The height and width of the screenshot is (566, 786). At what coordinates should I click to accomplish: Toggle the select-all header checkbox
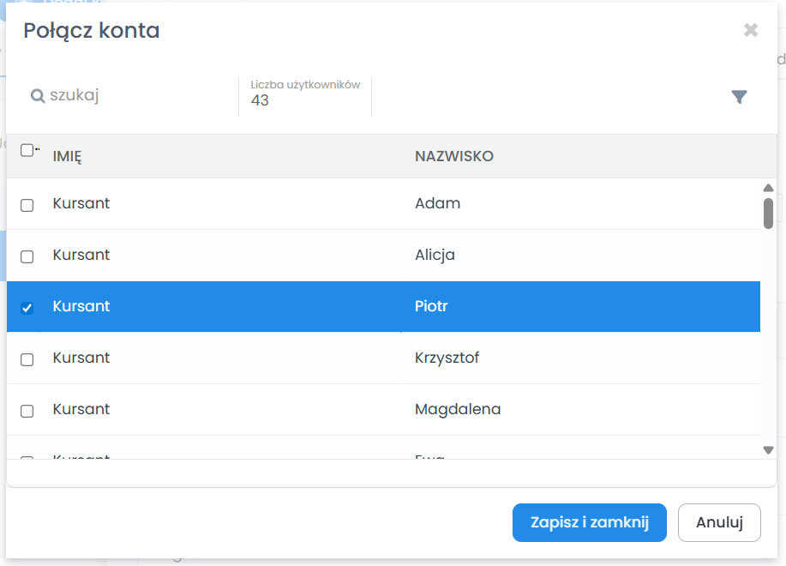point(27,150)
